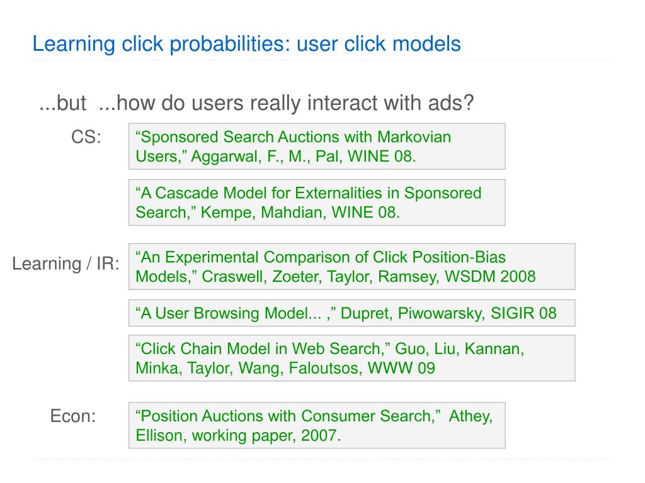
Task: Open the 'Click Chain Model in Web Search' reference
Action: 351,358
